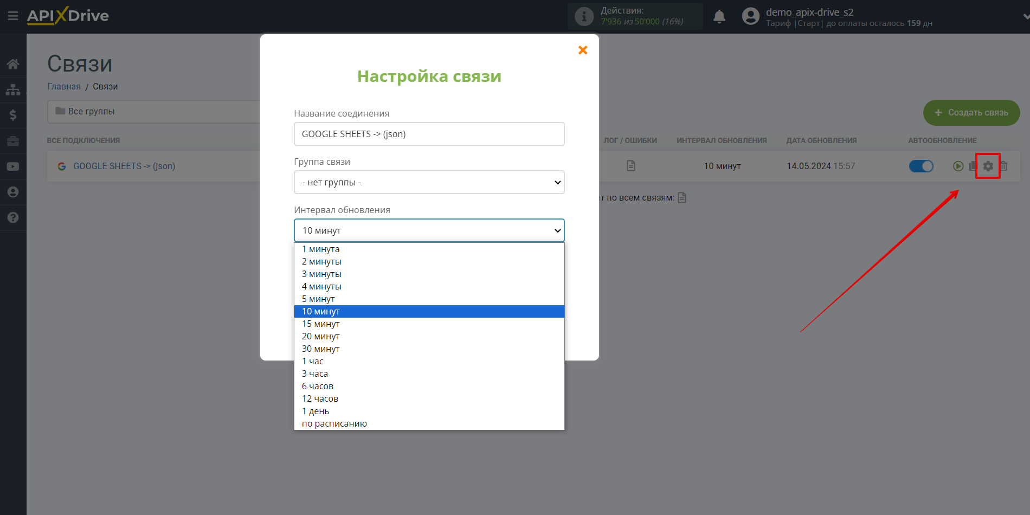Click the account avatar icon
Screen dimensions: 1030x515
click(x=751, y=16)
